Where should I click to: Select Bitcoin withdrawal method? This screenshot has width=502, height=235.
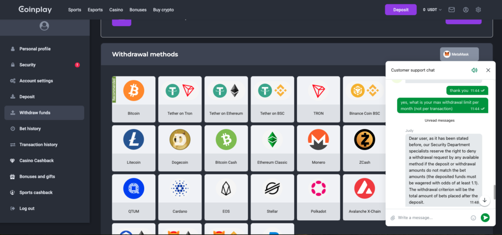[x=133, y=99]
